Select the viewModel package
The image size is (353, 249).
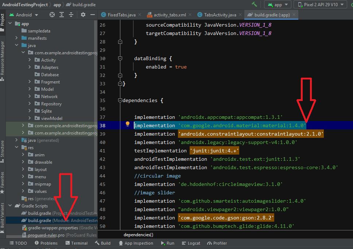pos(49,118)
